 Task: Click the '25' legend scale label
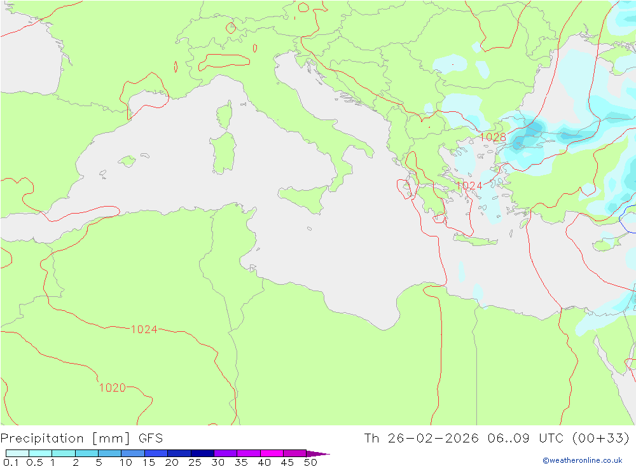pos(195,462)
